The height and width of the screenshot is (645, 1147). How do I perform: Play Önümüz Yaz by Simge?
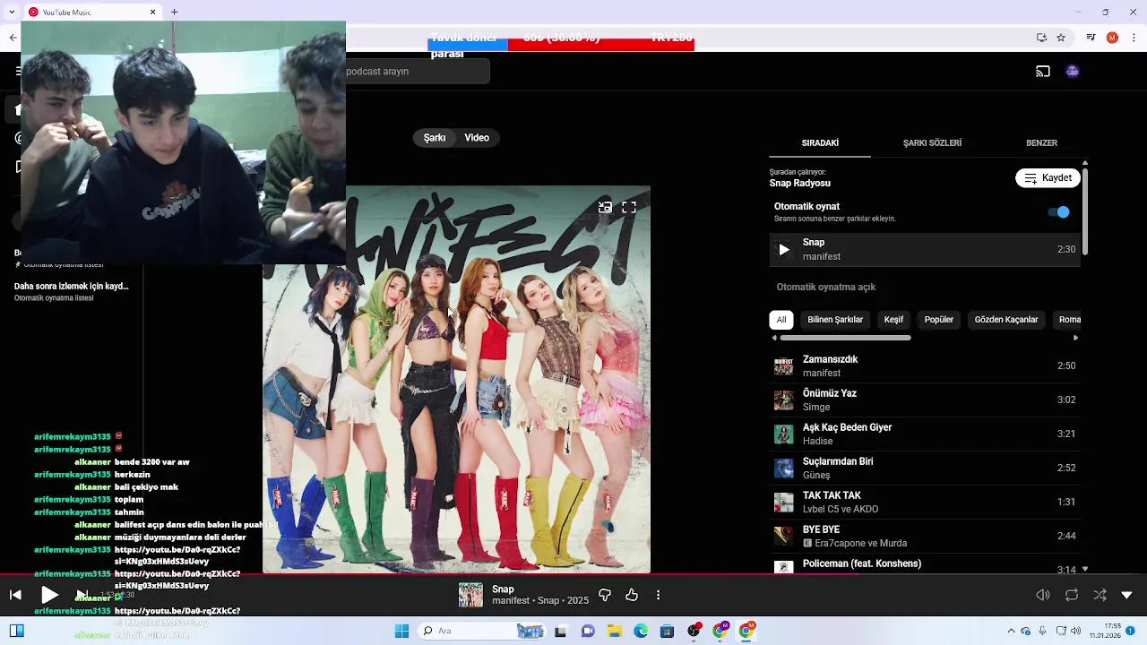[x=925, y=400]
